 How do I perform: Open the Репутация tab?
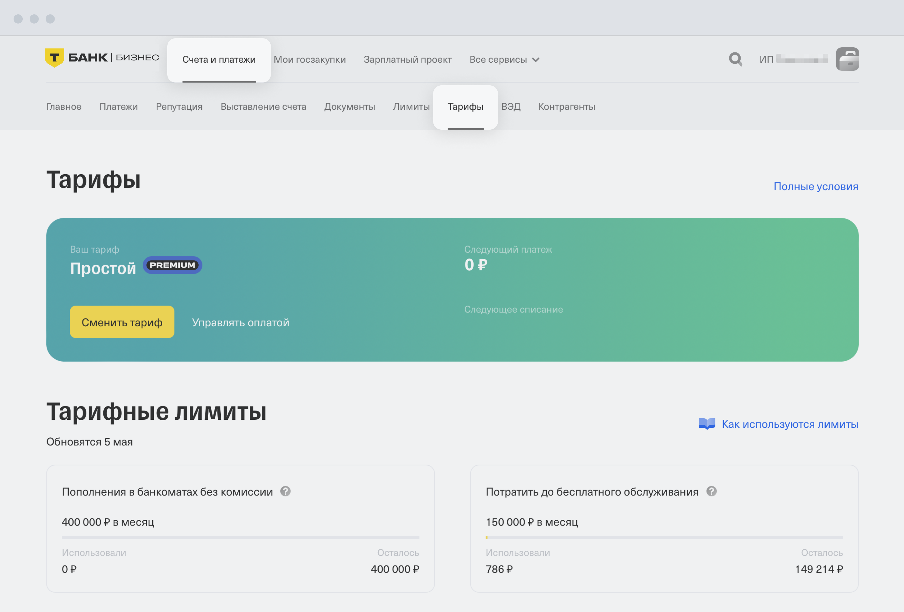coord(179,107)
